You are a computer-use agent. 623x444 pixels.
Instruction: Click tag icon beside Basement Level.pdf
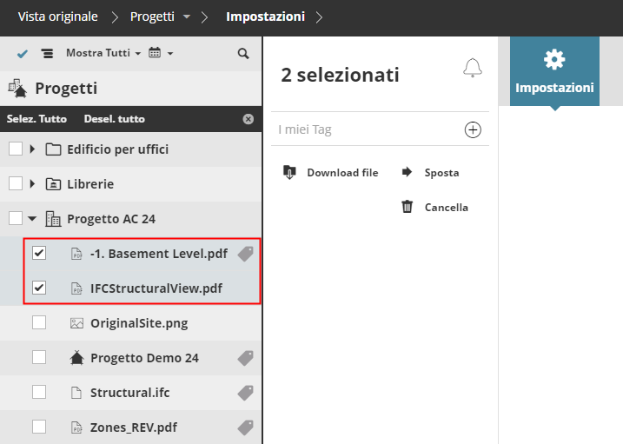pos(246,254)
